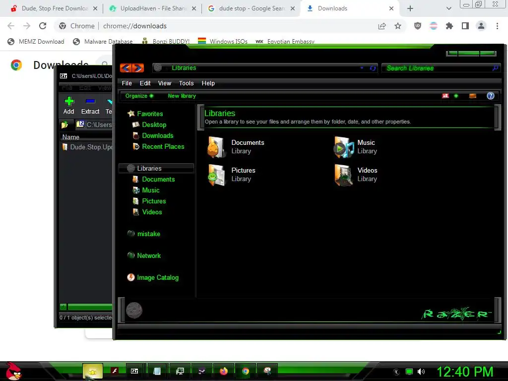Expand the view options dropdown arrow
The height and width of the screenshot is (381, 508).
456,96
